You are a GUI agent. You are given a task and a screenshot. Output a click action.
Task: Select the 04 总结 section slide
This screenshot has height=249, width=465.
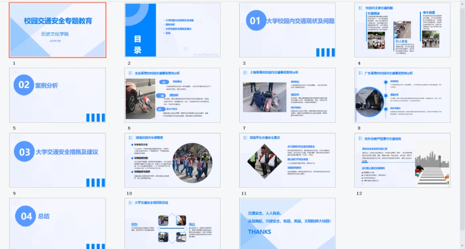click(x=58, y=223)
